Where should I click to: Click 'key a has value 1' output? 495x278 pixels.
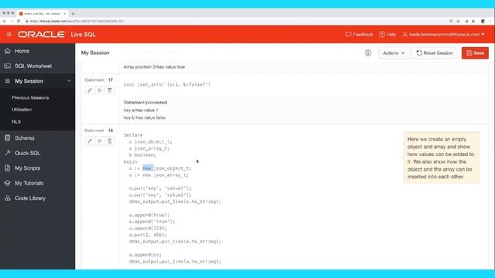click(x=141, y=110)
